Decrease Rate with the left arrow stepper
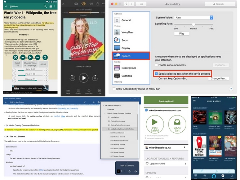This screenshot has width=240, height=180. tap(14, 70)
